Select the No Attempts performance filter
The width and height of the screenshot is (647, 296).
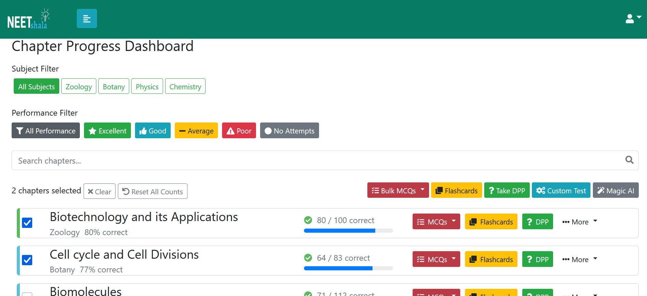(289, 130)
